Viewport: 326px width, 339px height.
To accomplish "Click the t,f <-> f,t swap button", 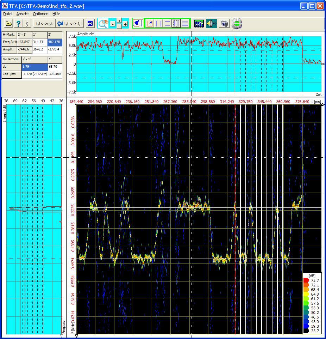I will [x=70, y=24].
